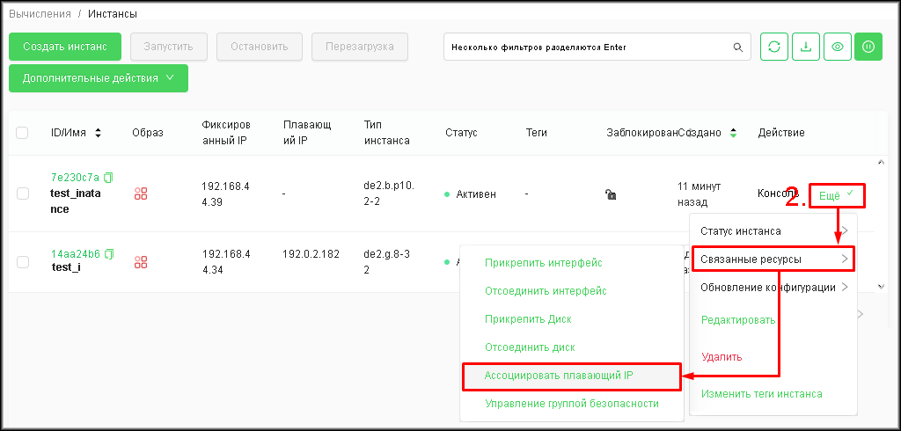901x431 pixels.
Task: Click the refresh list icon button
Action: tap(773, 47)
